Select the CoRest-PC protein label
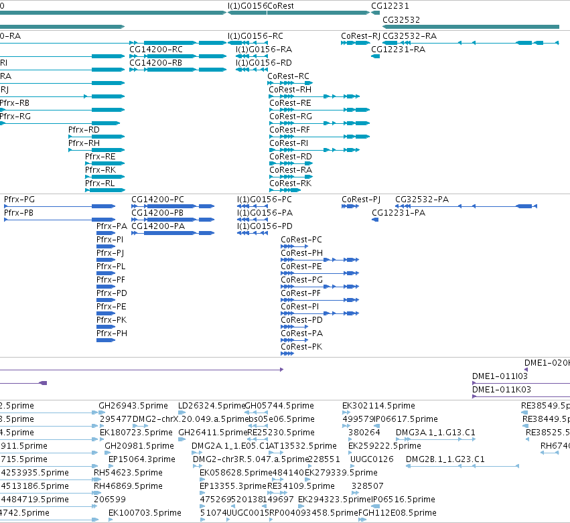Screen dimensions: 570x523 pos(301,240)
